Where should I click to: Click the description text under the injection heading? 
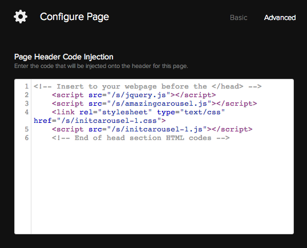(101, 66)
